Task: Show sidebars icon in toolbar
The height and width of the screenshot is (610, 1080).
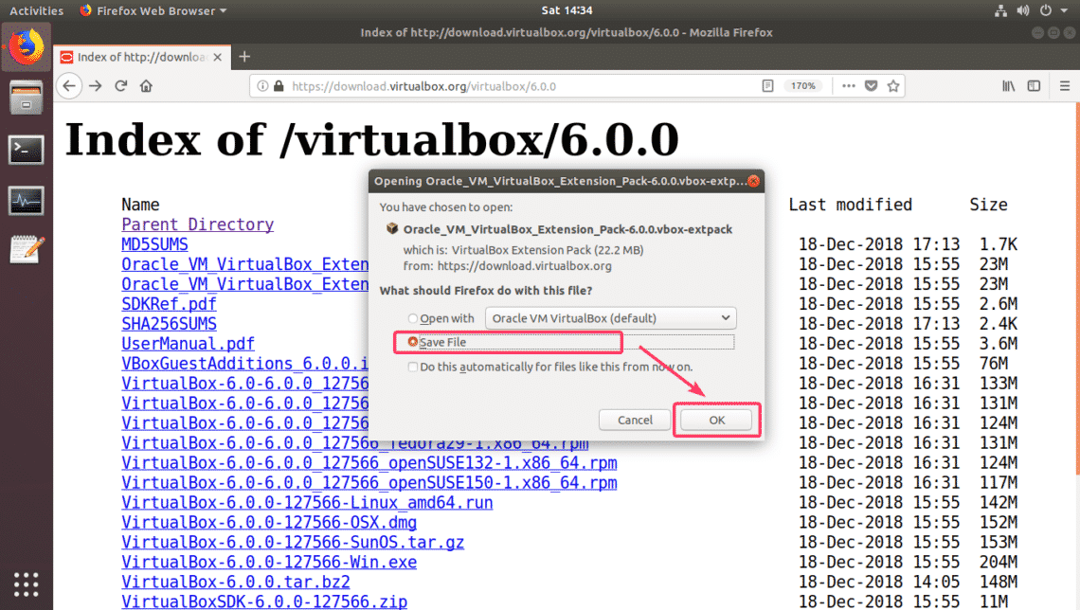Action: pyautogui.click(x=1034, y=86)
